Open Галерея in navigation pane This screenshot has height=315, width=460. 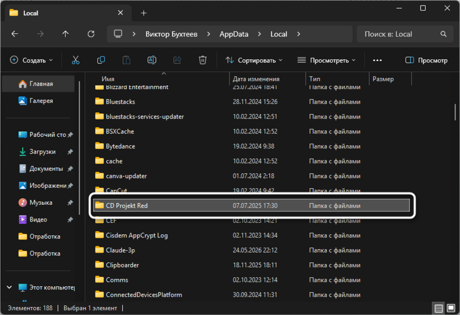(x=38, y=101)
